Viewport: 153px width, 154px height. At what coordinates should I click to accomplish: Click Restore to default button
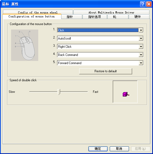106,71
